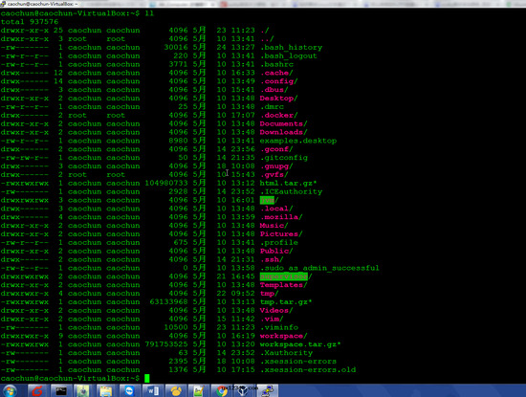Open the Windows Start menu orb
This screenshot has width=526, height=397.
tap(11, 391)
